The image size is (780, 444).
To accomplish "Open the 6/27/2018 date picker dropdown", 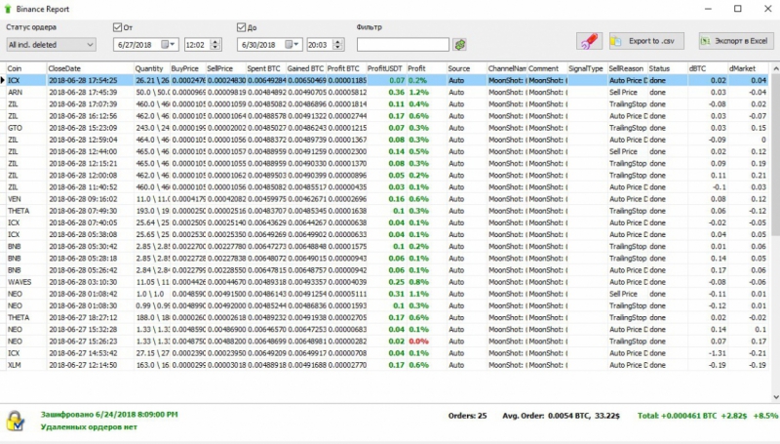I will click(169, 44).
